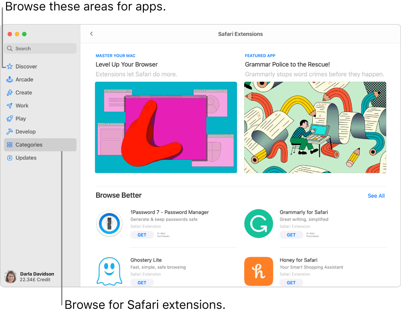Click the 1Password 7 app icon

(109, 224)
